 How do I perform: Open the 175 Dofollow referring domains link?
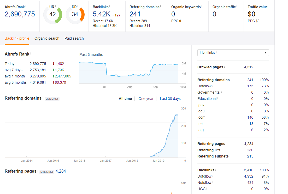(250, 86)
